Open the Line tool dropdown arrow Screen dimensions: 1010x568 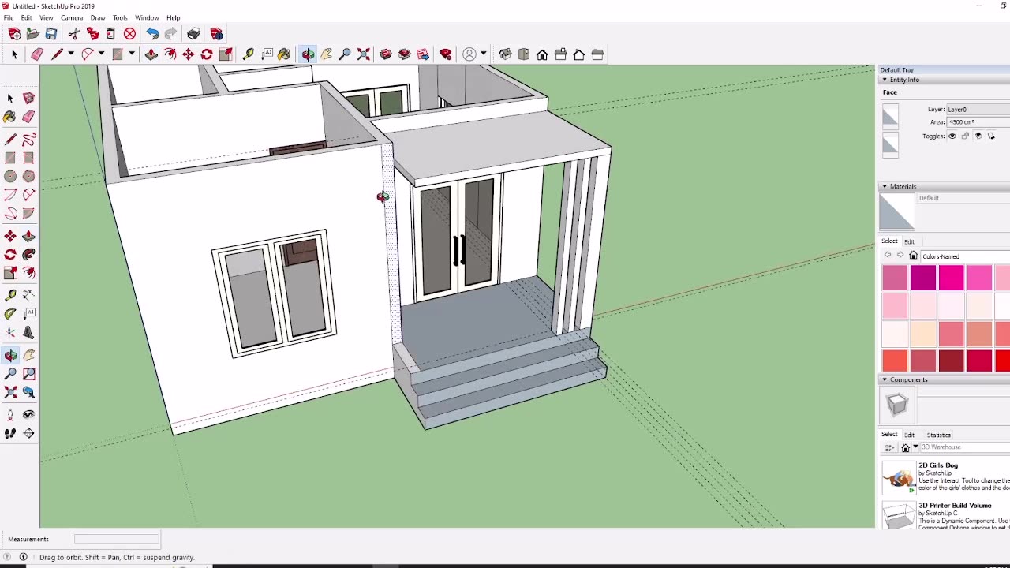pos(70,54)
